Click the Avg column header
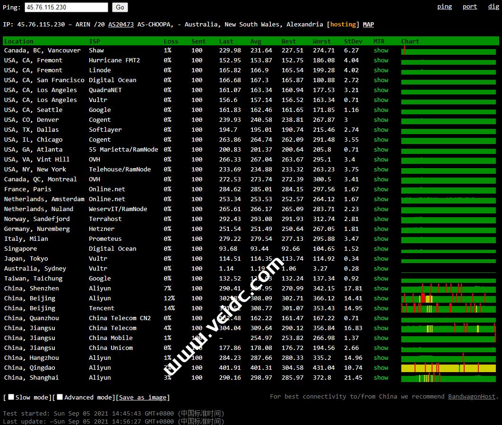Image resolution: width=502 pixels, height=425 pixels. point(256,42)
